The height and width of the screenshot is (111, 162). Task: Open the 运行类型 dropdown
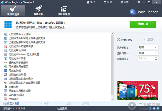148,47
